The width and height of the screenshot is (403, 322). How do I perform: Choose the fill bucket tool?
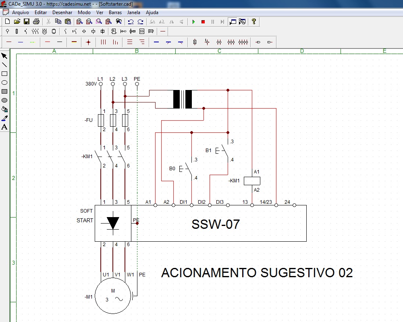click(x=4, y=109)
